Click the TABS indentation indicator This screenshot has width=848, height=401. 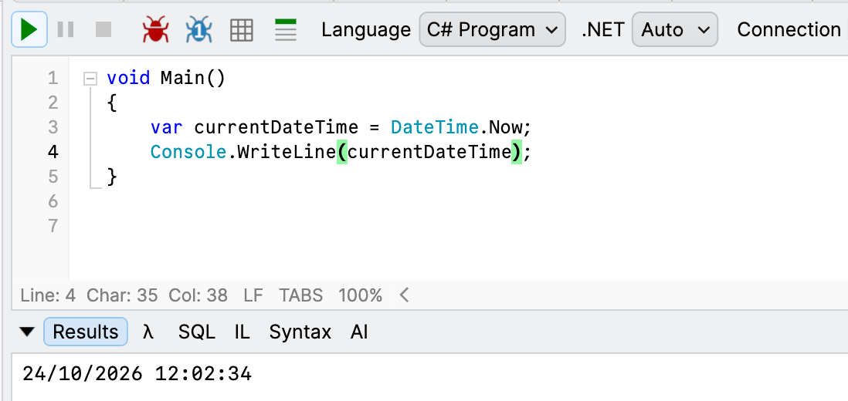point(300,295)
